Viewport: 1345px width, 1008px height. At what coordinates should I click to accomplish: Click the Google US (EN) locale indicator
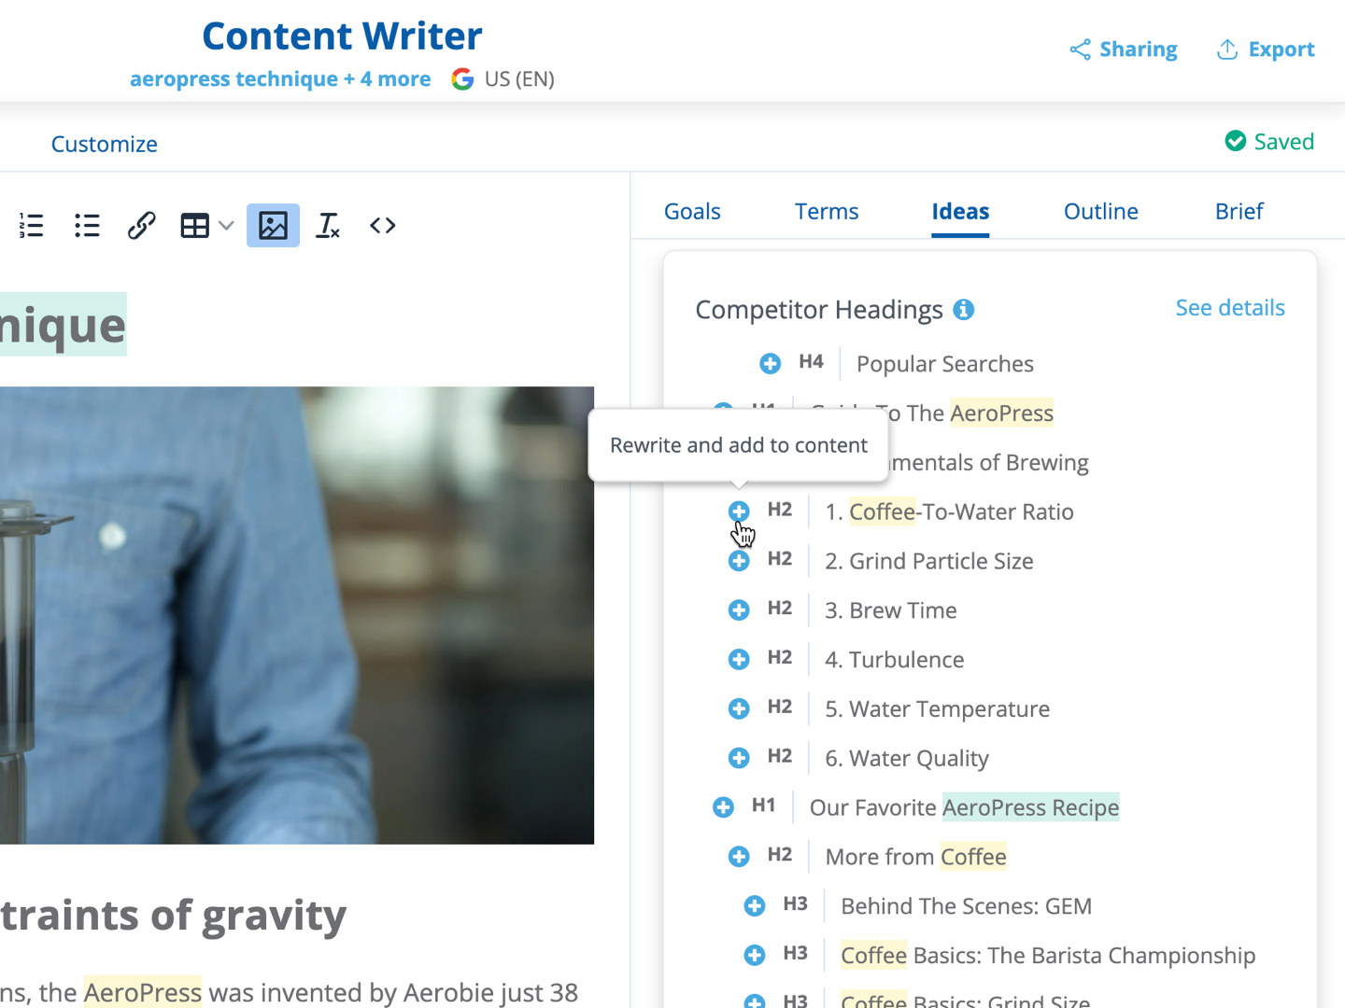503,79
